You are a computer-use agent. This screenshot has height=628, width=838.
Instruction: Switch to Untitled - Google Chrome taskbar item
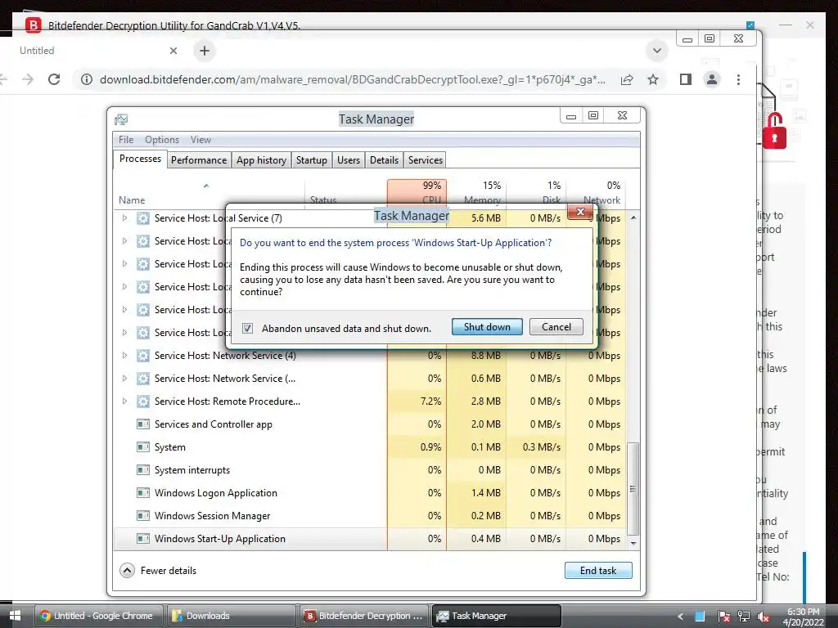[99, 616]
